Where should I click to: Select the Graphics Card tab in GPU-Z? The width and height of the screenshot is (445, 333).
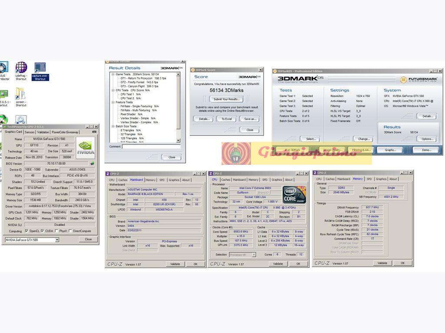click(13, 132)
